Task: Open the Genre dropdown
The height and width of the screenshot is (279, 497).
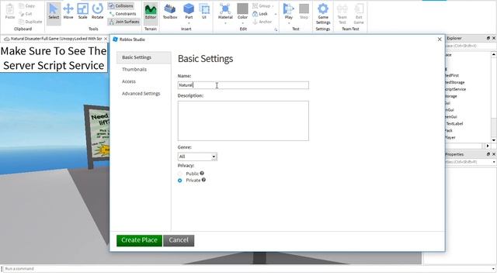Action: (197, 157)
